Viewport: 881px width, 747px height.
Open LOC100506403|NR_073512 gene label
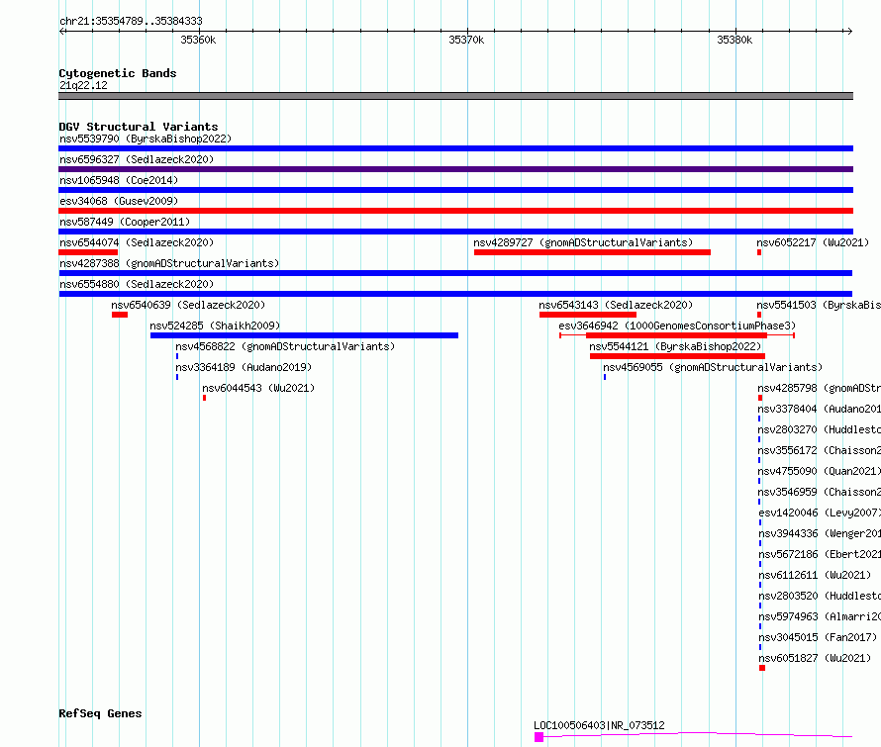pos(599,725)
